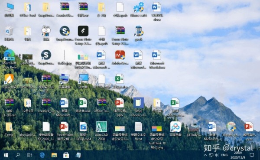Open the 统计表.xlsx spreadsheet
The width and height of the screenshot is (260, 160).
(83, 103)
